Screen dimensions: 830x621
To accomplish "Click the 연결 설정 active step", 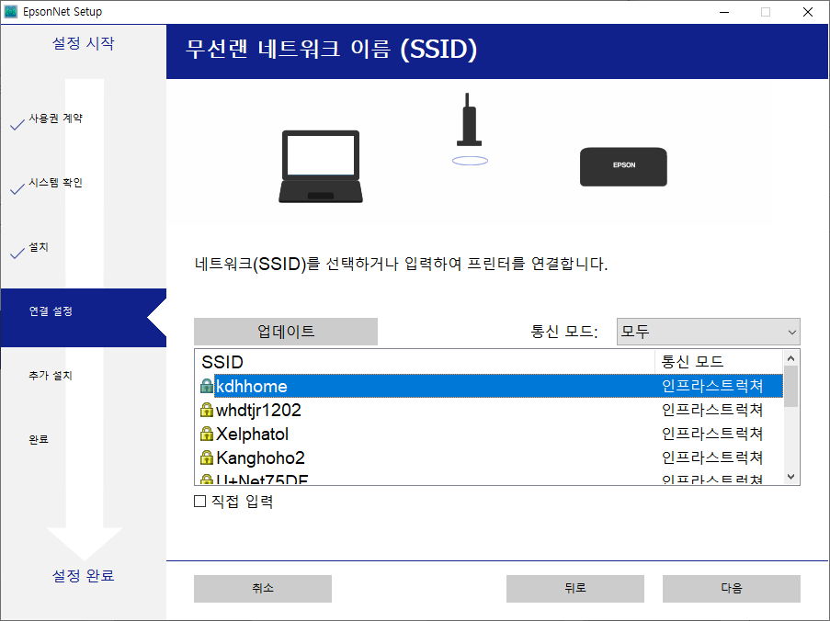I will coord(84,318).
